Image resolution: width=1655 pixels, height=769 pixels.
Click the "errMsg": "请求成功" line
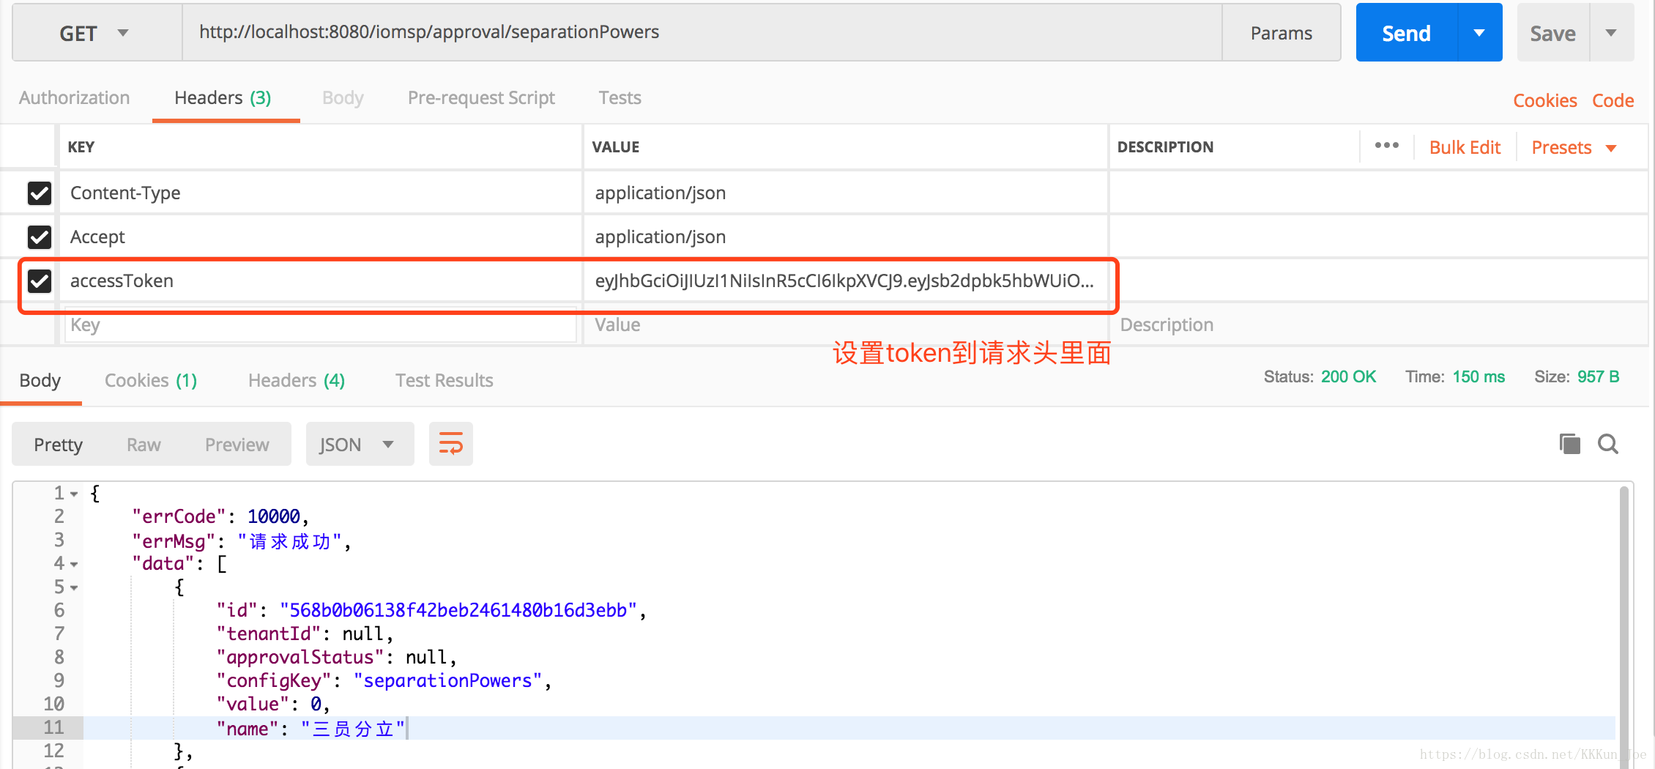242,541
